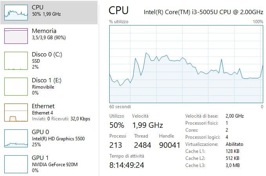Viewport: 266px width, 176px height.
Task: Select the Disco 1 (E:) thumbnail graph
Action: [16, 87]
